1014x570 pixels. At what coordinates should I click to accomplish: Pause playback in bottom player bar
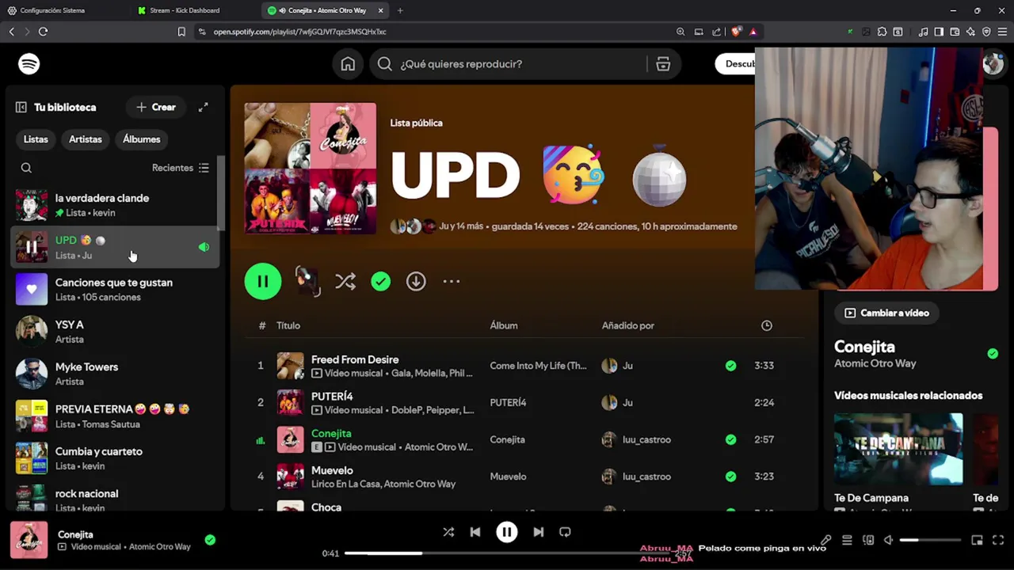point(507,532)
